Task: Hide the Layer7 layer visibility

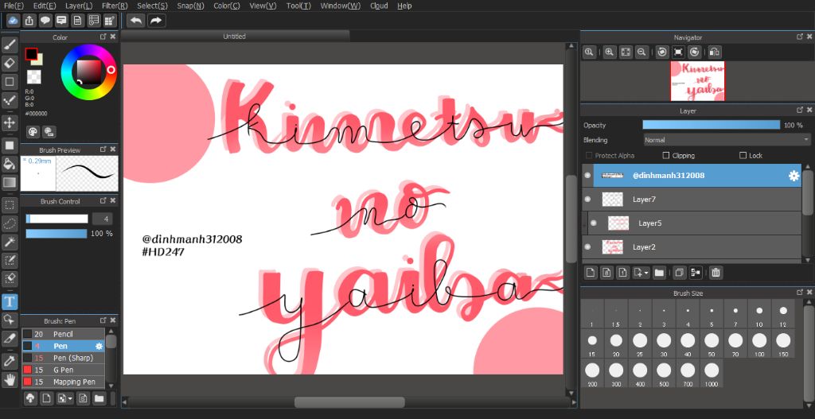Action: pyautogui.click(x=588, y=200)
